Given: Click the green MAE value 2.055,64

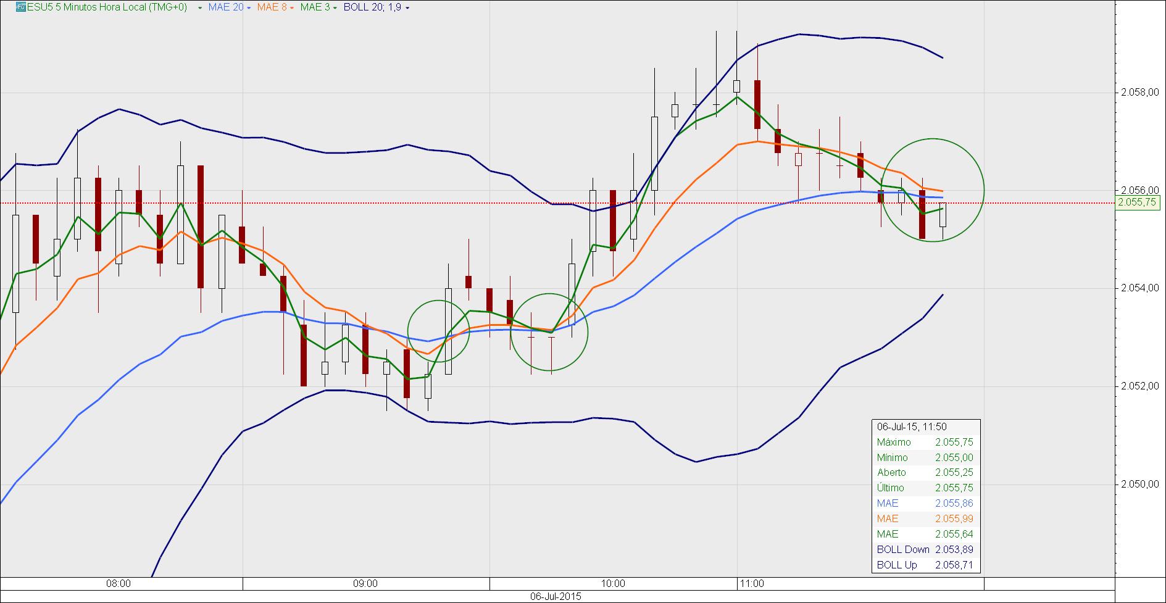Looking at the screenshot, I should [x=954, y=534].
